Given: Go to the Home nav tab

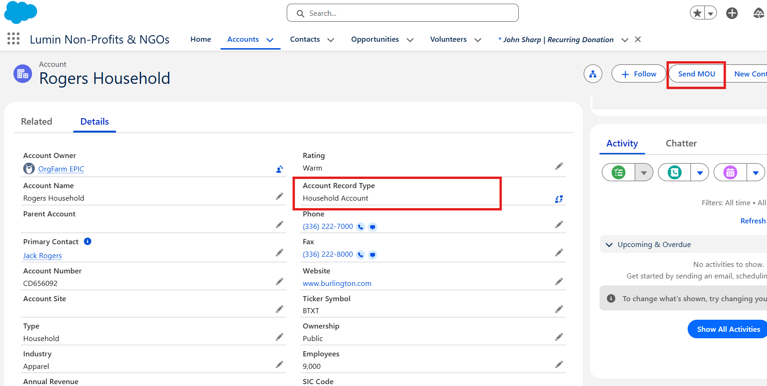Looking at the screenshot, I should (200, 39).
